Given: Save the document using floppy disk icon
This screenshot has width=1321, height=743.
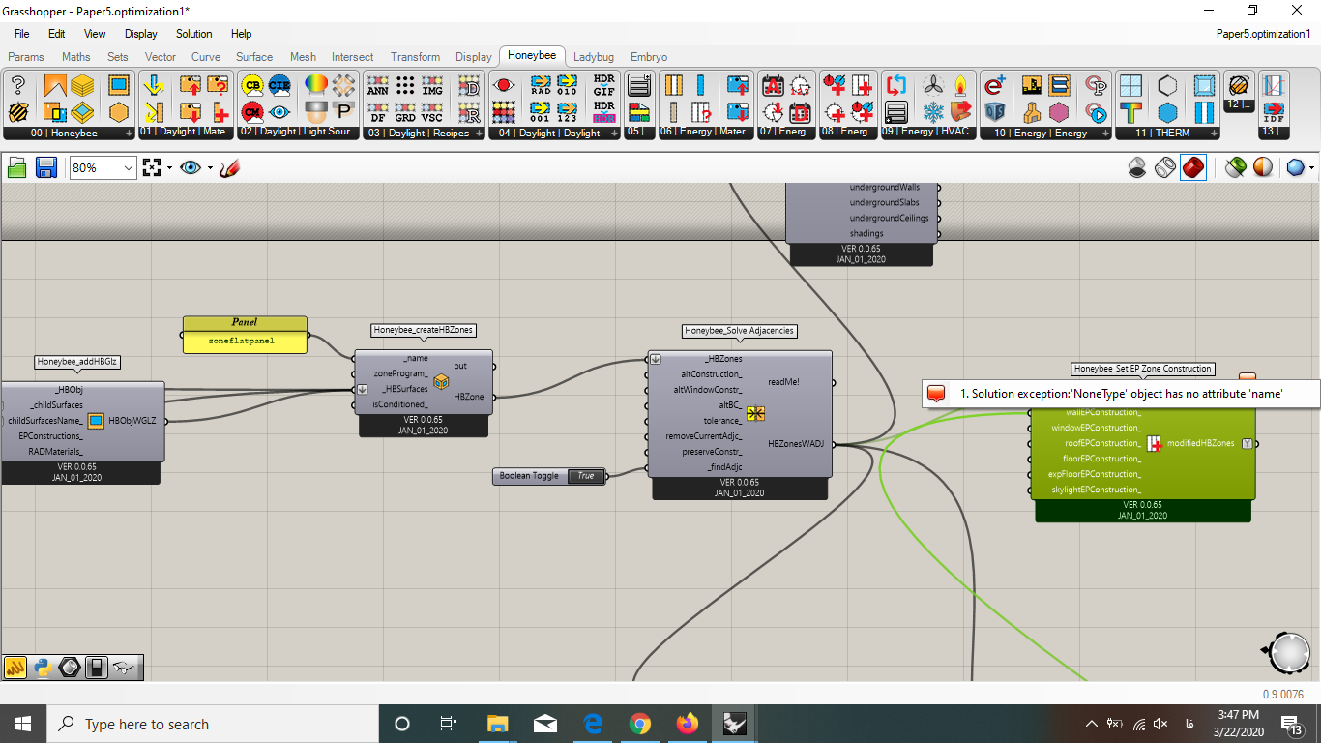Looking at the screenshot, I should 45,168.
